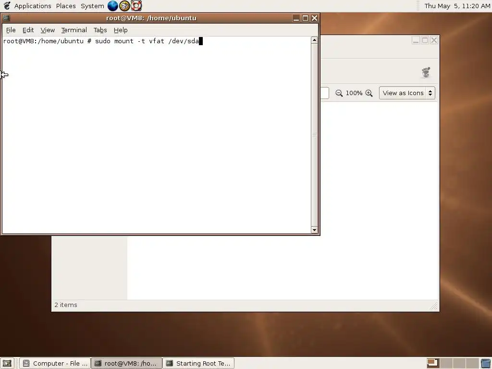Click the terminal title bar root@VM8: /home/ubuntu
This screenshot has height=369, width=492.
point(151,18)
